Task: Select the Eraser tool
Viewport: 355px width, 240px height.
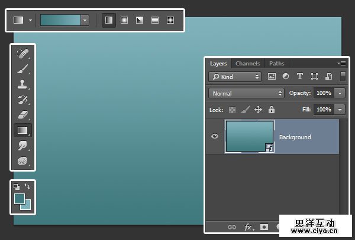Action: 23,115
